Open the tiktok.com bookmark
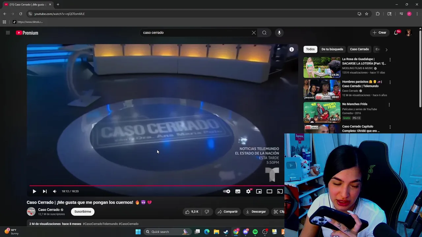 [28, 22]
